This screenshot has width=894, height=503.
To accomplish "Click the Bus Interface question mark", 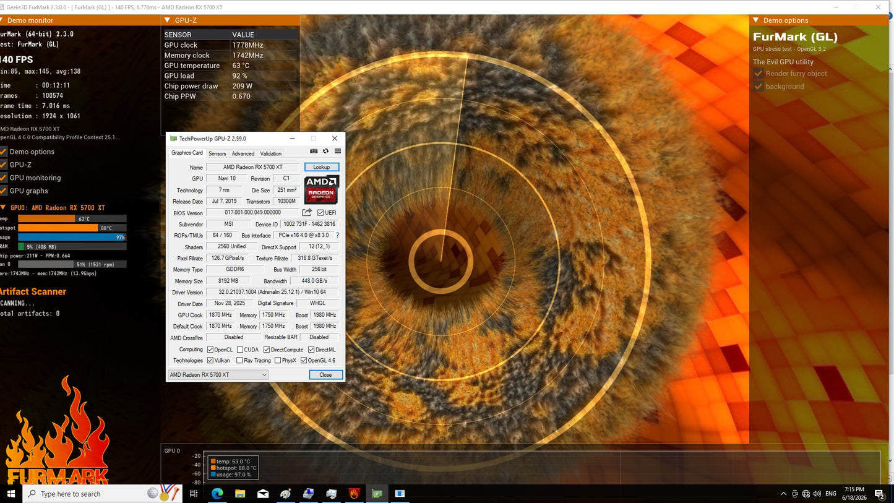I will point(337,236).
